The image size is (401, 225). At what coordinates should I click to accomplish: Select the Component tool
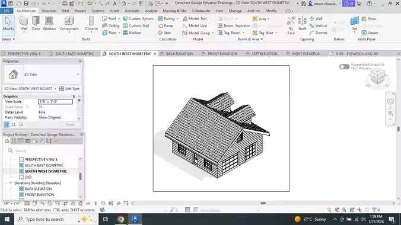pos(69,24)
